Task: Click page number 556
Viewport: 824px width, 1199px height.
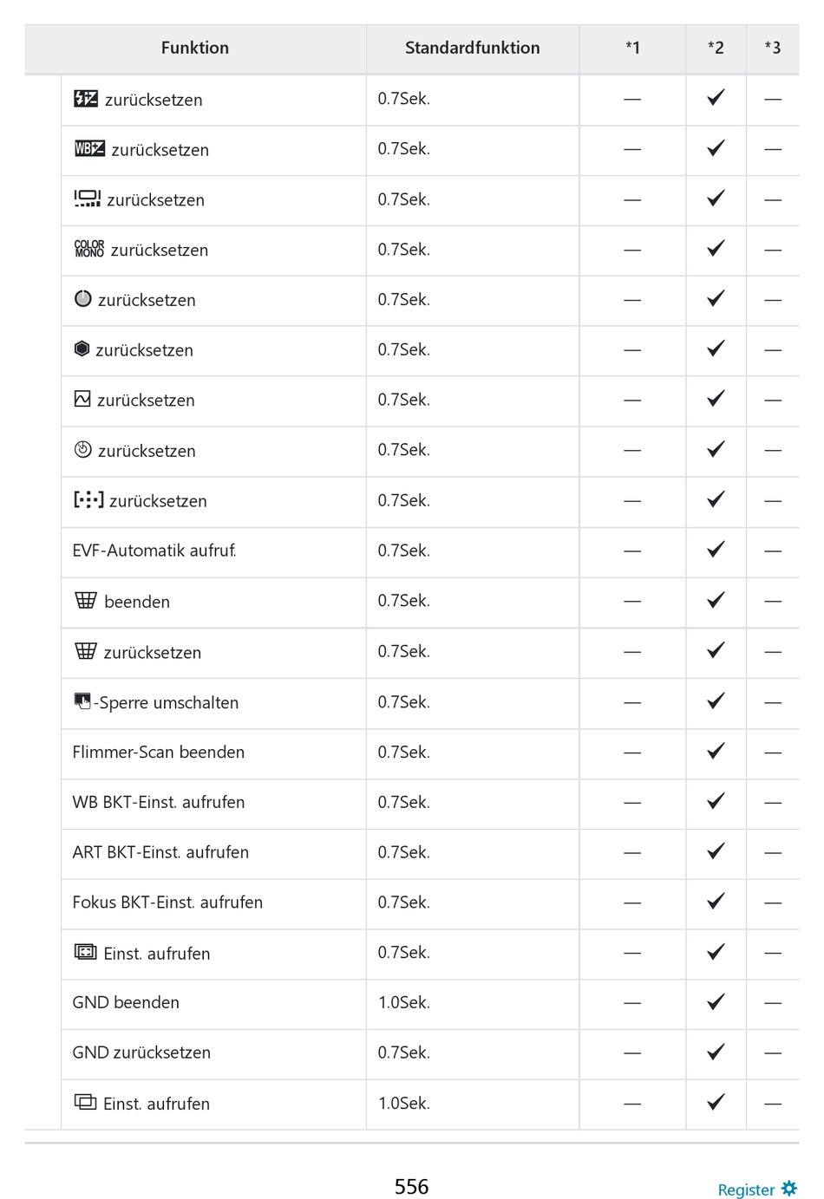Action: point(411,1187)
